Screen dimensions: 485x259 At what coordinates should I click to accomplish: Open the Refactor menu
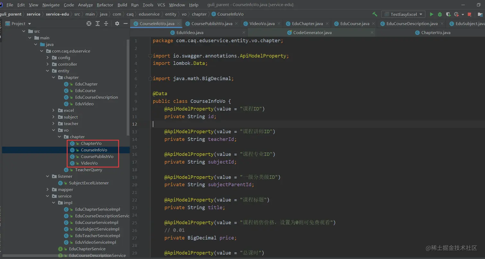click(x=105, y=5)
